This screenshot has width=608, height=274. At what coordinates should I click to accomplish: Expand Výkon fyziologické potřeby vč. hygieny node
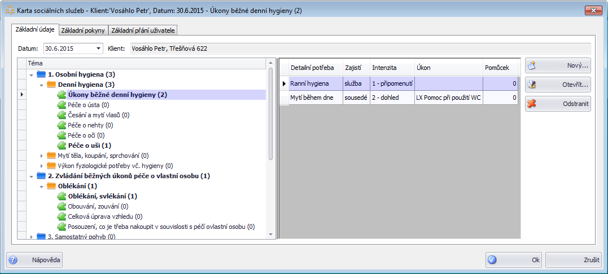[41, 166]
